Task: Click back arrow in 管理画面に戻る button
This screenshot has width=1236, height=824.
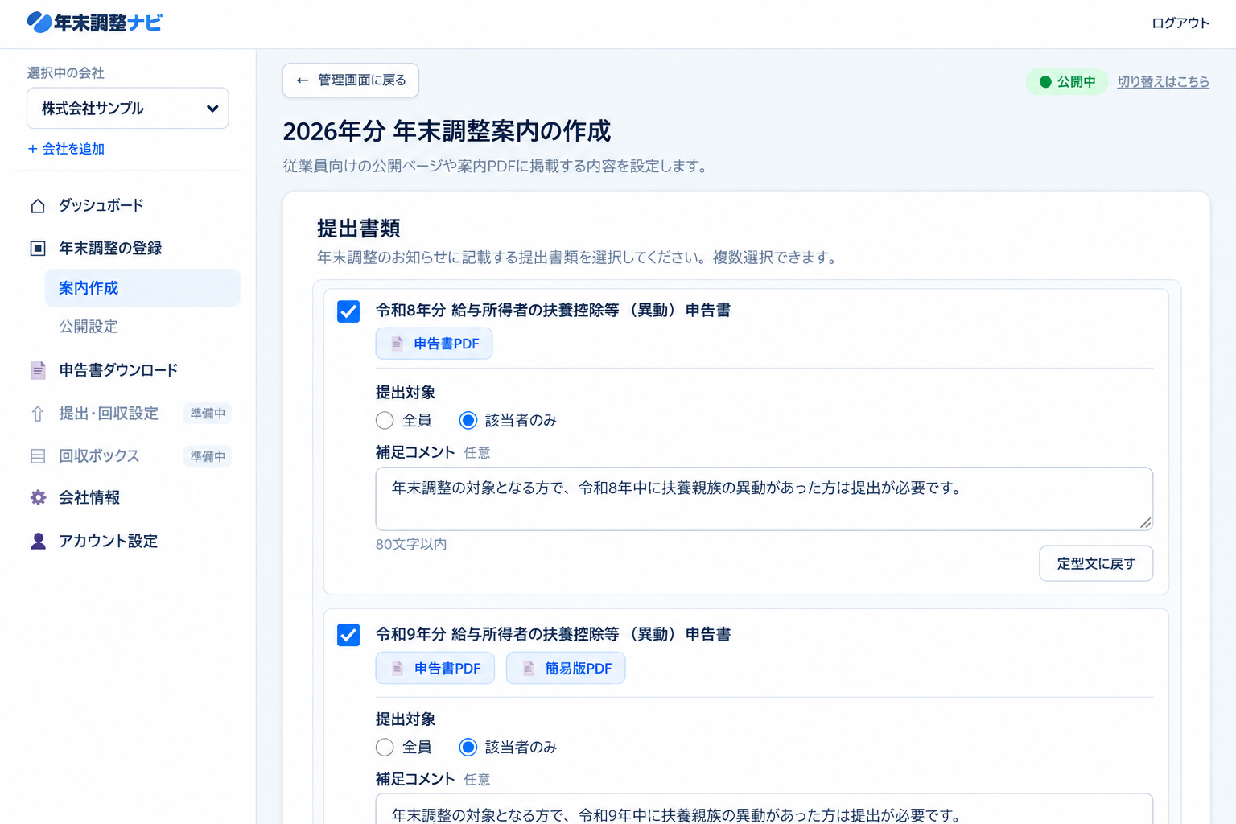Action: point(303,80)
